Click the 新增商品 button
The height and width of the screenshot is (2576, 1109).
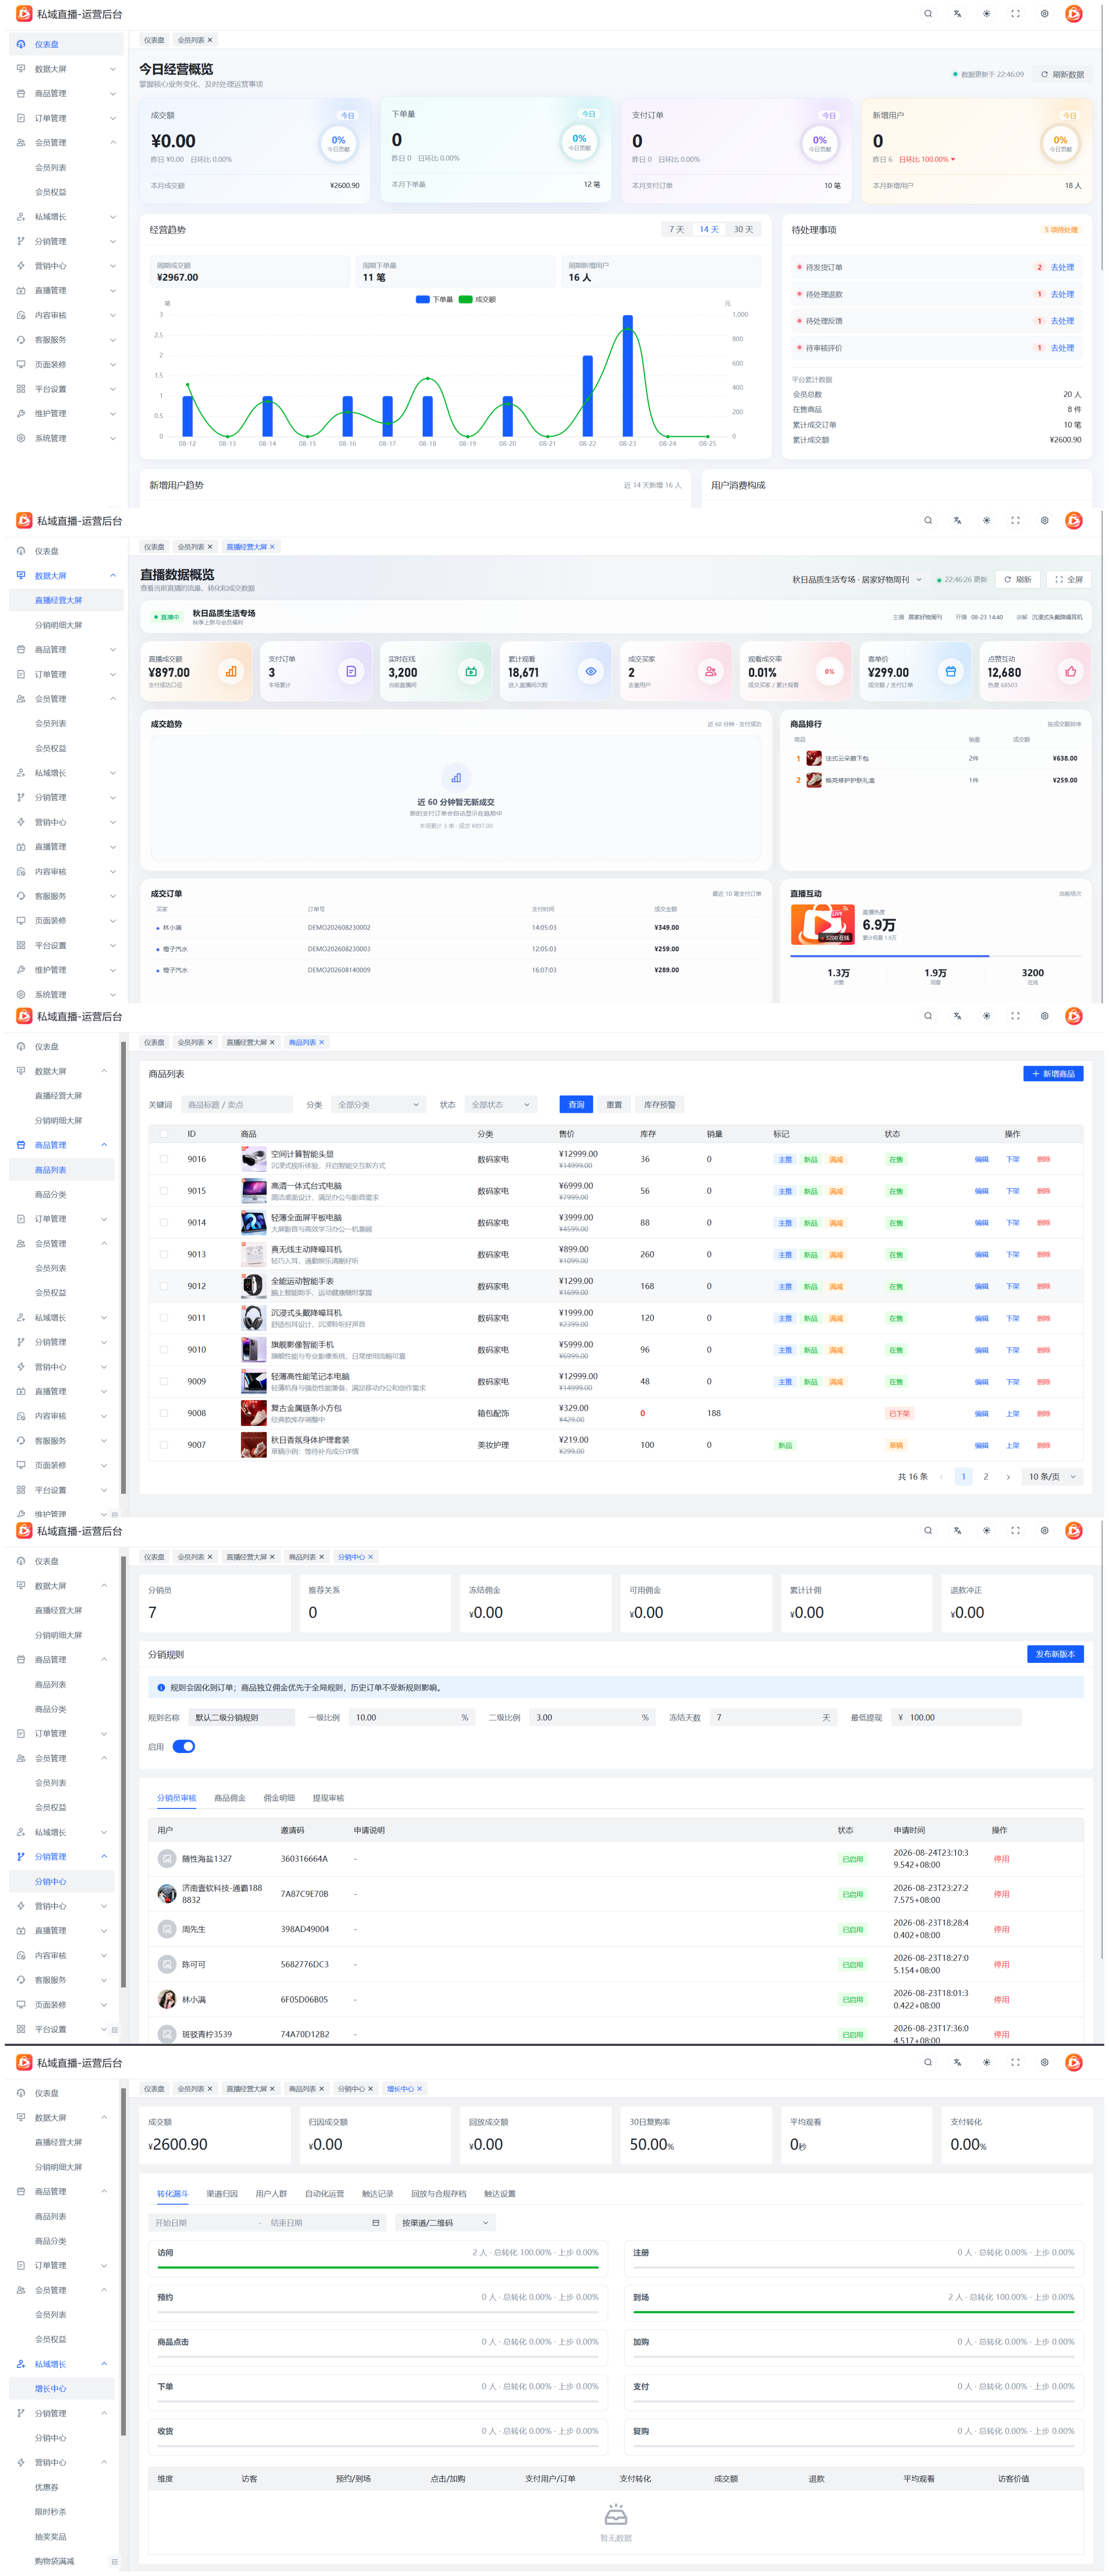pos(1053,1073)
